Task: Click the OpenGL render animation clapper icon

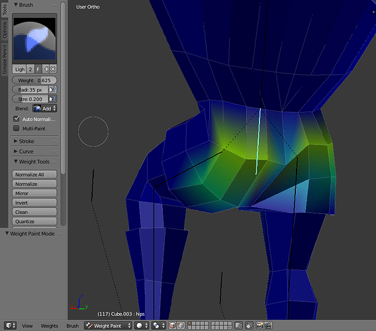Action: tap(268, 326)
